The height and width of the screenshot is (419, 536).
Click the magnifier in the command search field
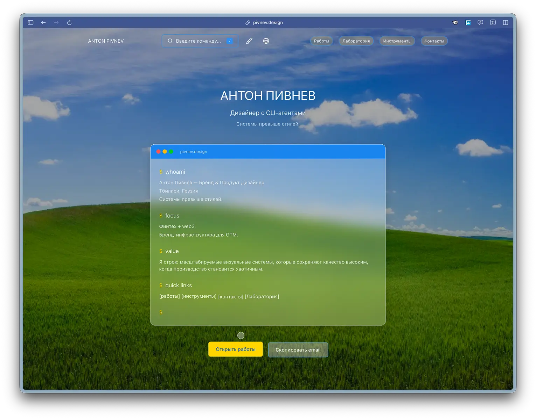(x=170, y=41)
